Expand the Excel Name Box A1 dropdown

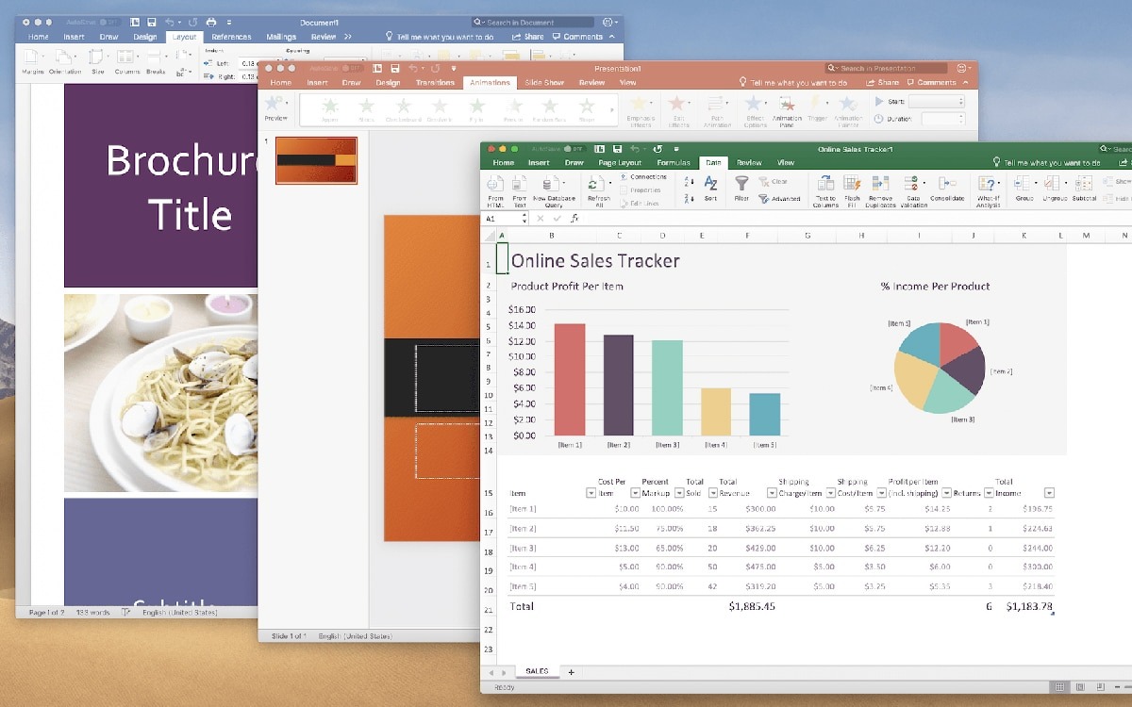[524, 219]
